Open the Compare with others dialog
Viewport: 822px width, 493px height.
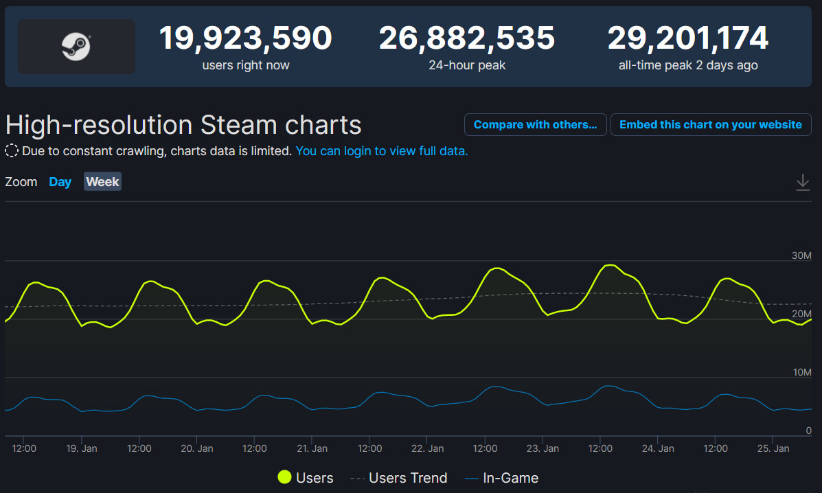pyautogui.click(x=536, y=125)
